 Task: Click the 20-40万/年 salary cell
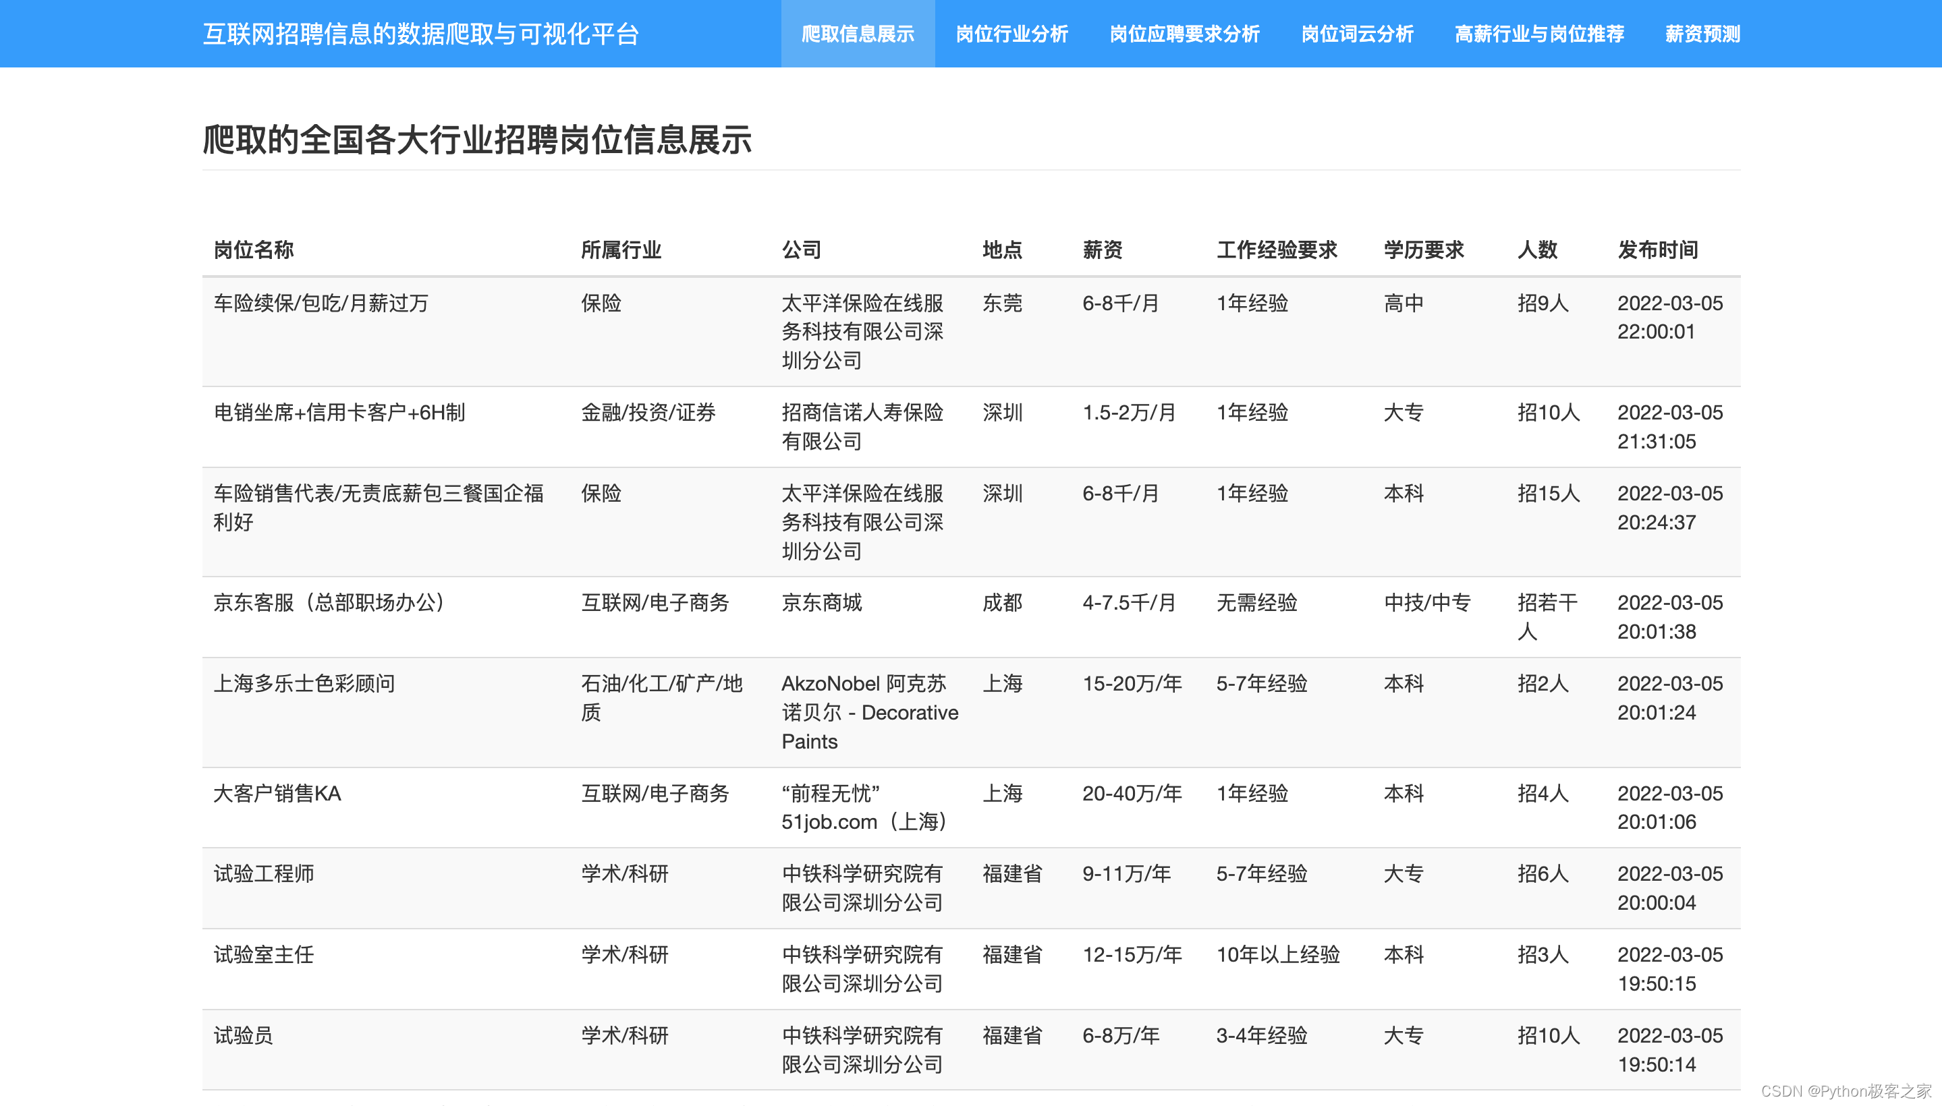1131,793
